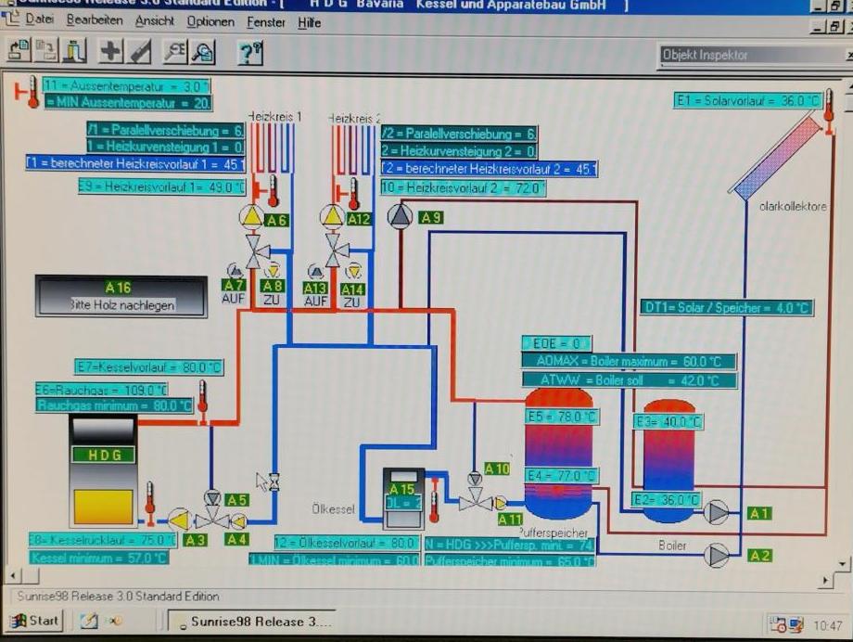853x642 pixels.
Task: Click the pen edit toolbar icon
Action: (139, 52)
